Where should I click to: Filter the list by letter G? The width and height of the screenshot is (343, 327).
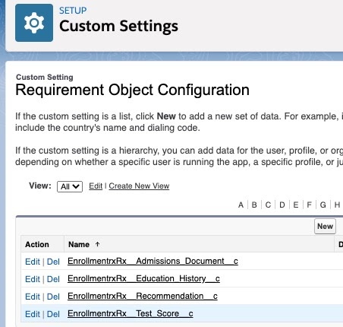pyautogui.click(x=323, y=205)
